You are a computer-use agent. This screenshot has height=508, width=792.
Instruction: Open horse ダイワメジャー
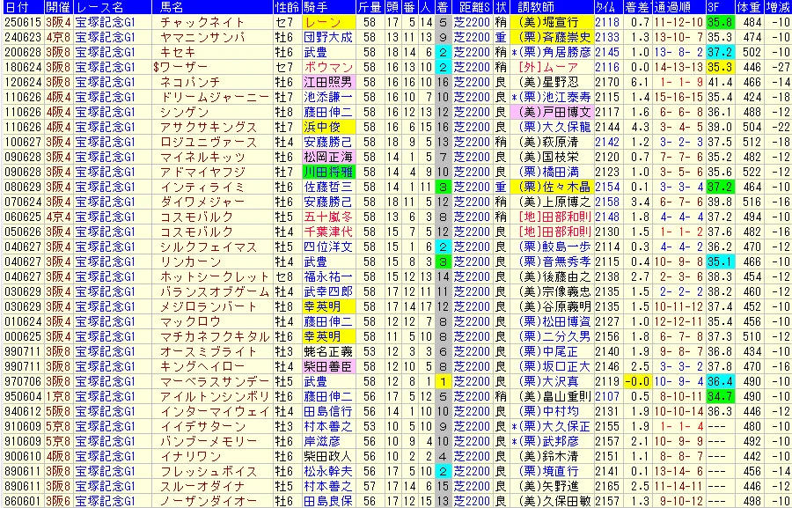pyautogui.click(x=202, y=202)
